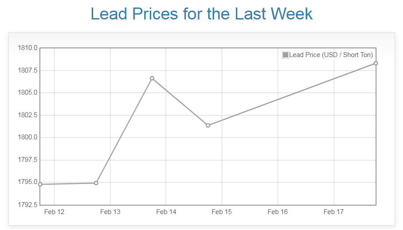Click the 1807.5 y-axis label
Viewport: 403px width, 230px height.
[27, 70]
